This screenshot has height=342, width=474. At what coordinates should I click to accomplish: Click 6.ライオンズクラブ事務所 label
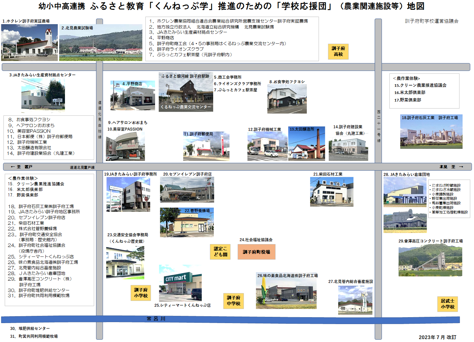click(x=237, y=84)
